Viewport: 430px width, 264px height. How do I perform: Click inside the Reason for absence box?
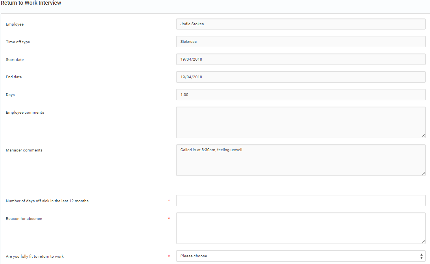click(300, 228)
